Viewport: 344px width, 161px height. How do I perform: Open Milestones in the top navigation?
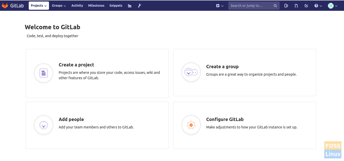(x=96, y=6)
